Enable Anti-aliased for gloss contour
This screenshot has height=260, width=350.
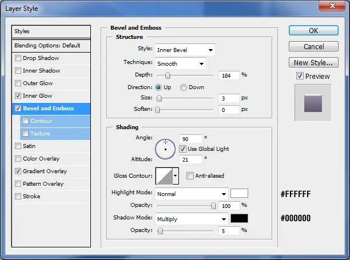click(190, 175)
